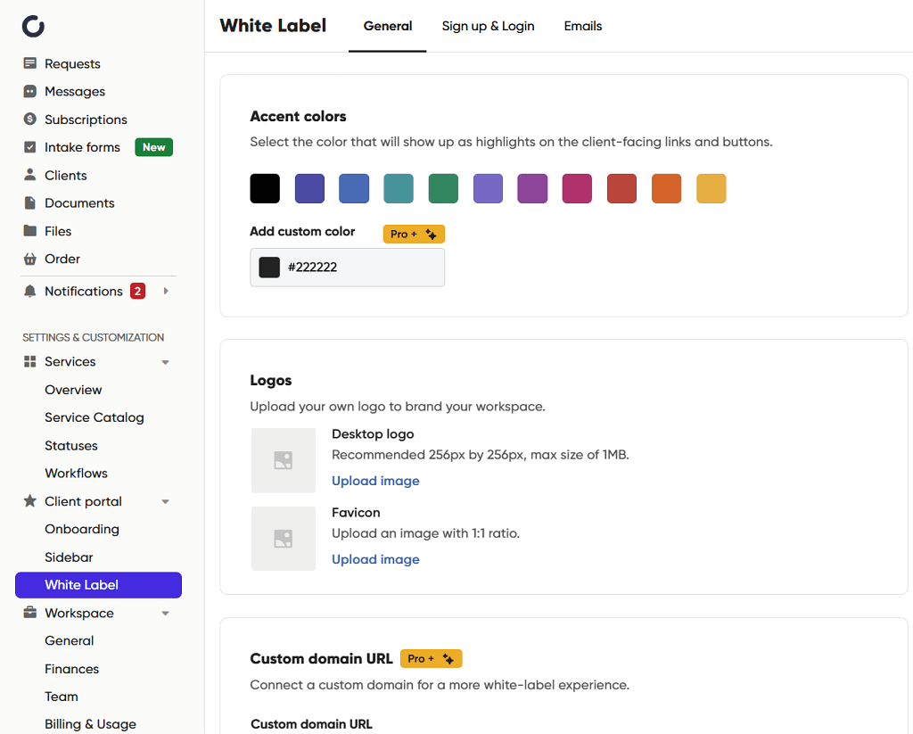This screenshot has width=913, height=734.
Task: Click the Files folder icon
Action: (x=29, y=231)
